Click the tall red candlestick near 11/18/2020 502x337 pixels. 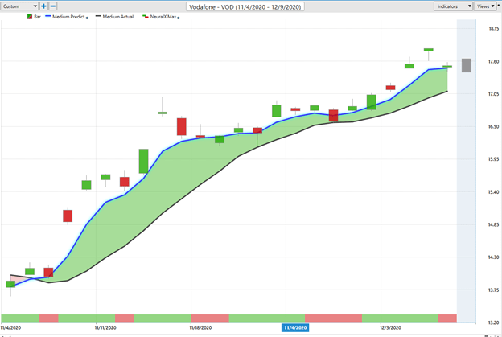(182, 127)
